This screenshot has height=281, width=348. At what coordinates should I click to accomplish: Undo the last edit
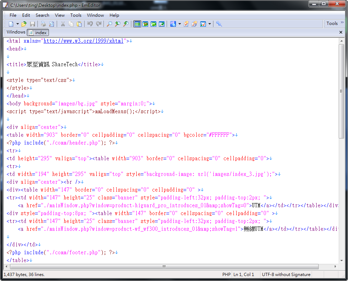[90, 24]
